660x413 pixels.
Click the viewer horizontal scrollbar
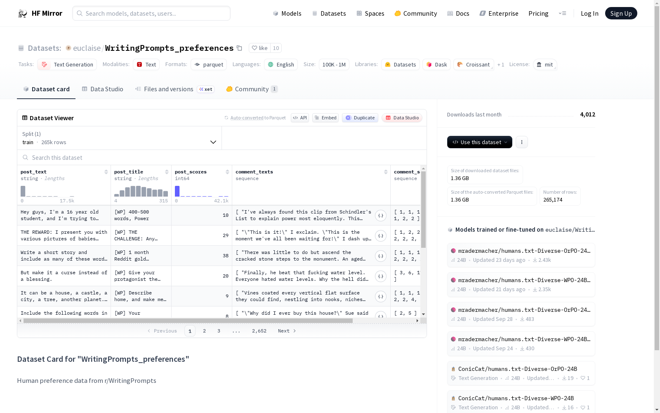189,320
